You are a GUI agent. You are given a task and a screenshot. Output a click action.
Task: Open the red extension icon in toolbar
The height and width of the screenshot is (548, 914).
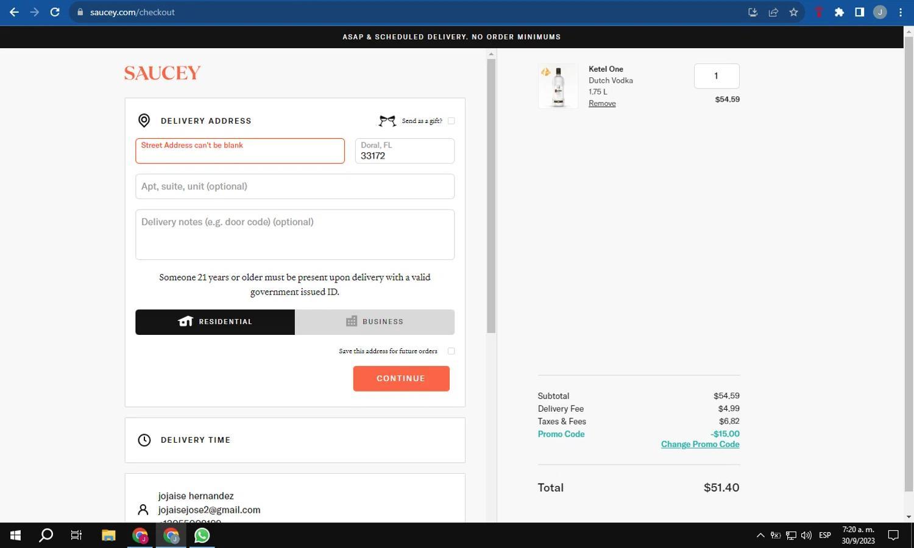tap(819, 12)
